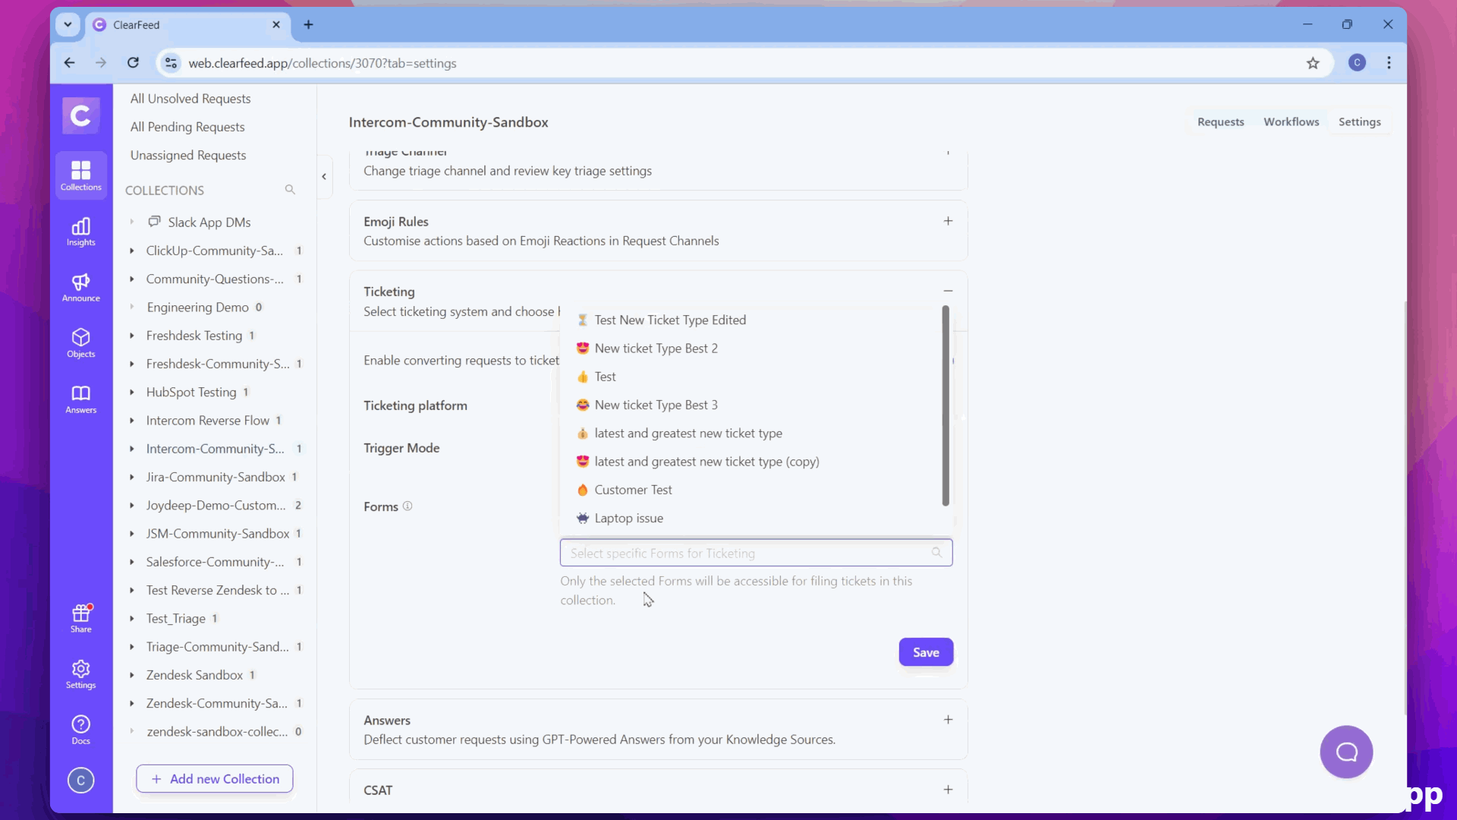1457x820 pixels.
Task: Bookmark this page with star icon
Action: pyautogui.click(x=1313, y=63)
